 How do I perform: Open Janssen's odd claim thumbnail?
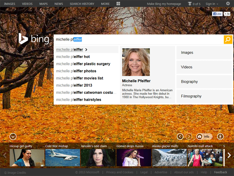tap(98, 158)
